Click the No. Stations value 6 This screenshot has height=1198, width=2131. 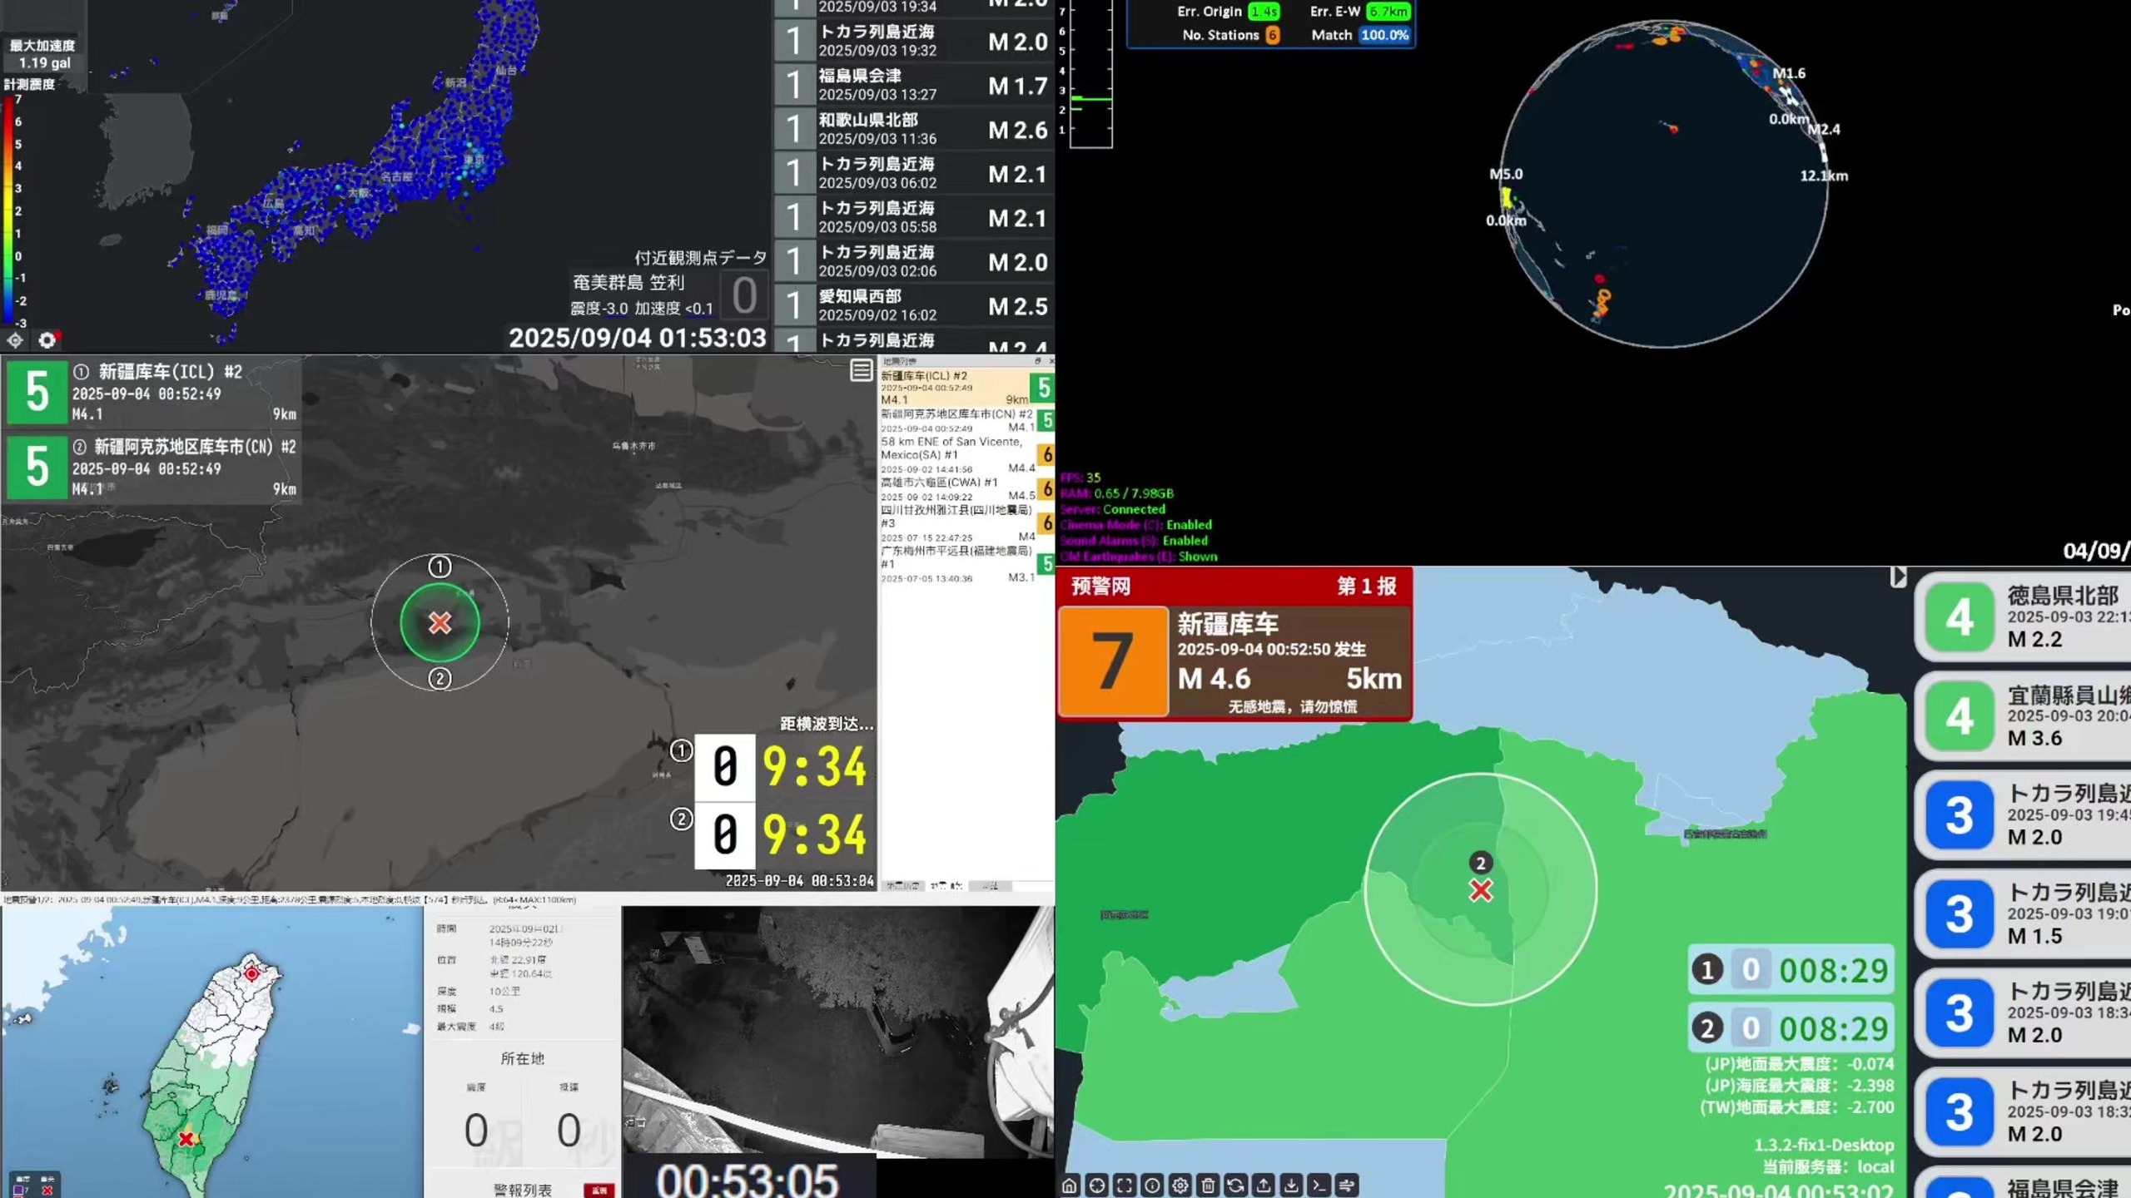(1272, 35)
